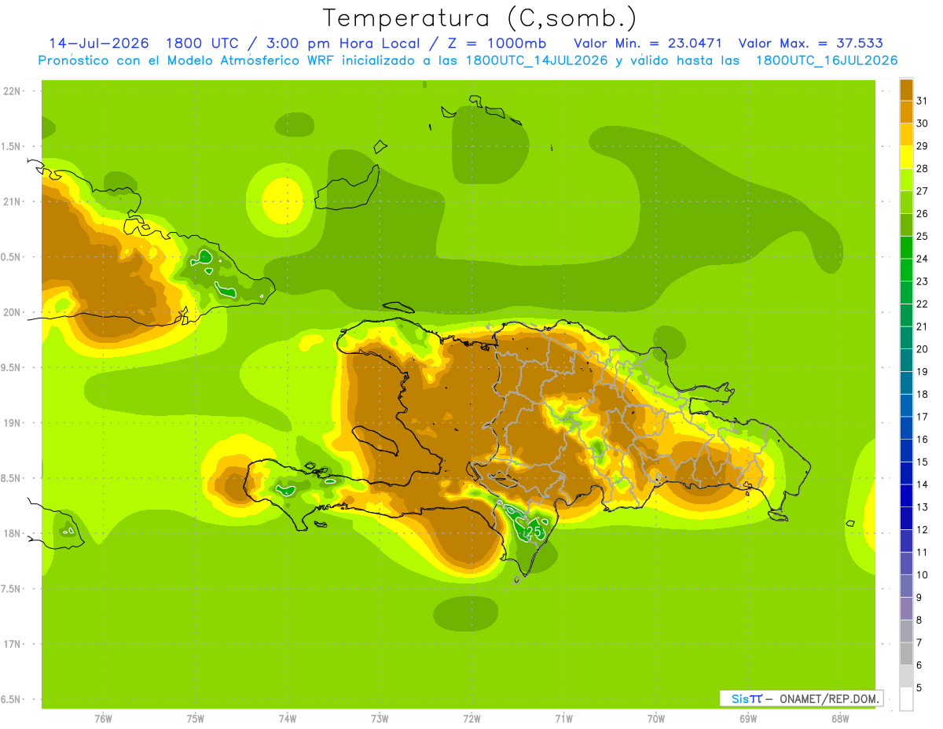943x729 pixels.
Task: Click legend value '19'
Action: pyautogui.click(x=922, y=371)
